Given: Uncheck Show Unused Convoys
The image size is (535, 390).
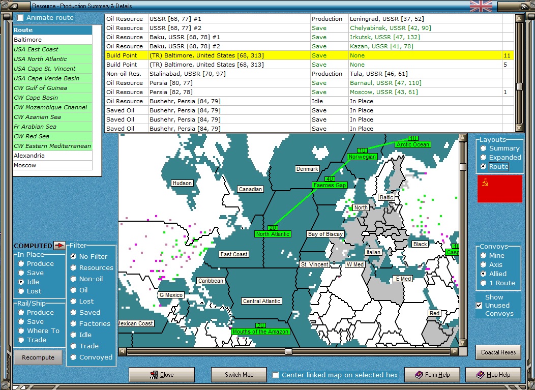Looking at the screenshot, I should [479, 306].
